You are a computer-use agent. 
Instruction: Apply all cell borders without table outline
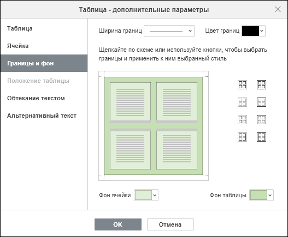(x=242, y=84)
